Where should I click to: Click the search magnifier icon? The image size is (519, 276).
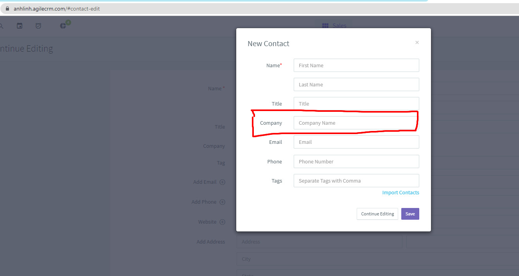pyautogui.click(x=1, y=26)
